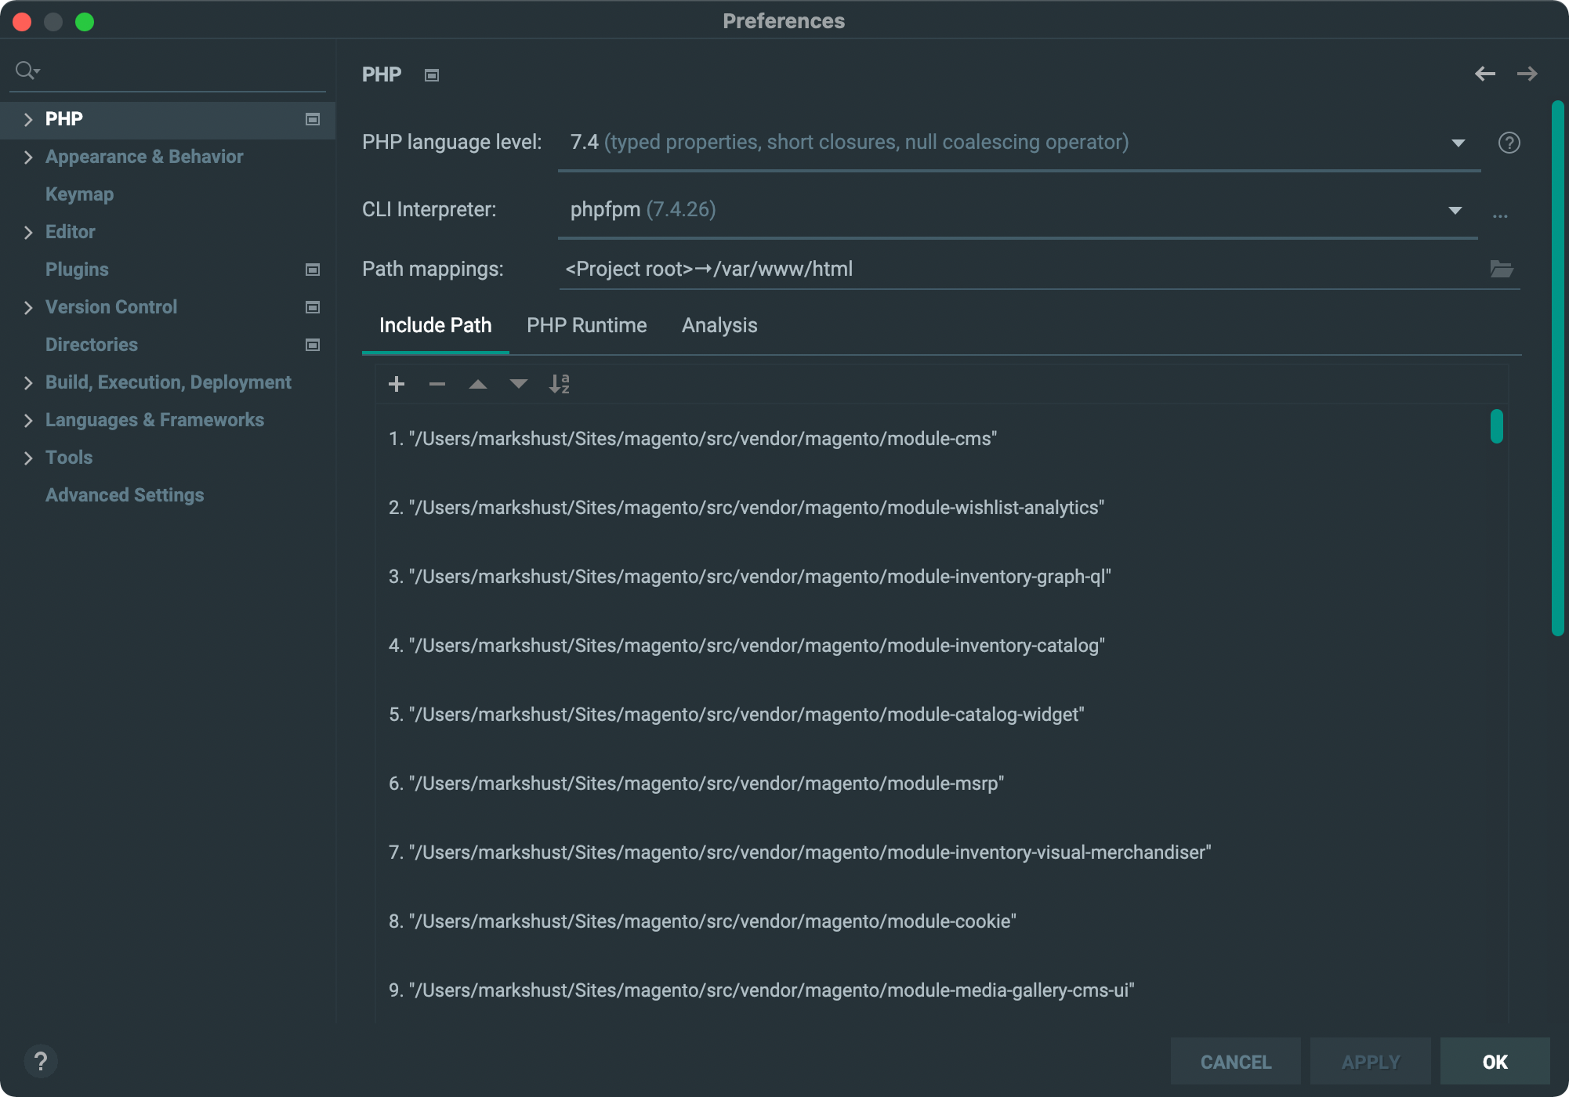Expand the Tools section
This screenshot has width=1569, height=1097.
coord(28,458)
